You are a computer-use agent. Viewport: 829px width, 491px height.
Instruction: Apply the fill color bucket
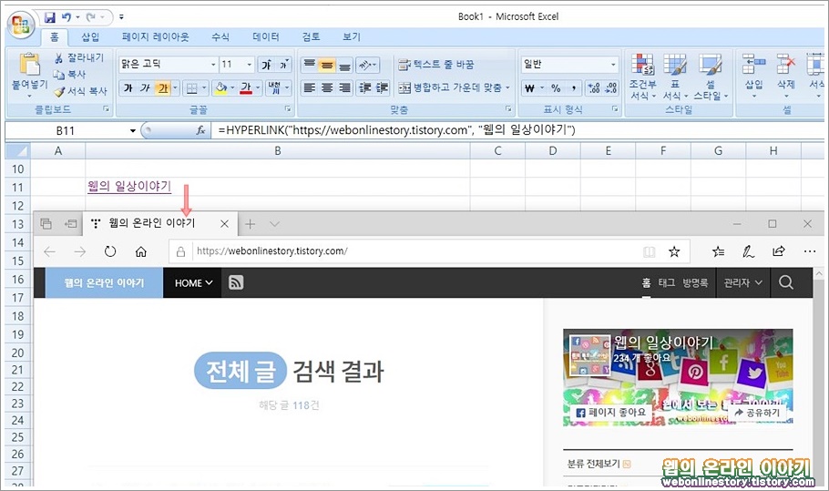(221, 87)
